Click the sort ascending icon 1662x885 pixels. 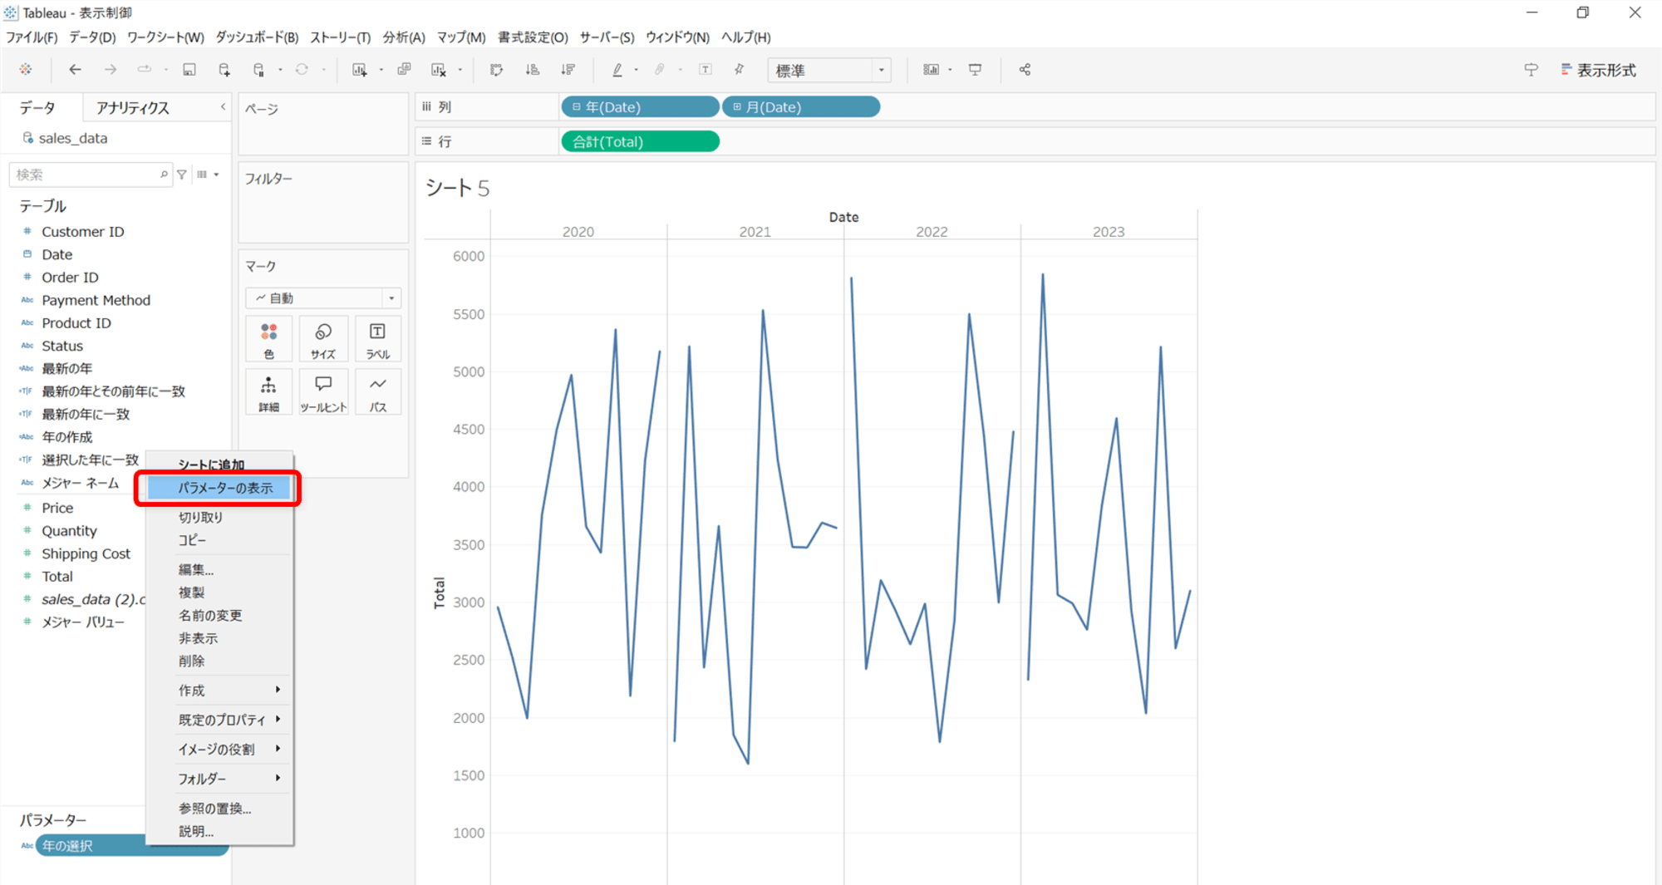[533, 70]
